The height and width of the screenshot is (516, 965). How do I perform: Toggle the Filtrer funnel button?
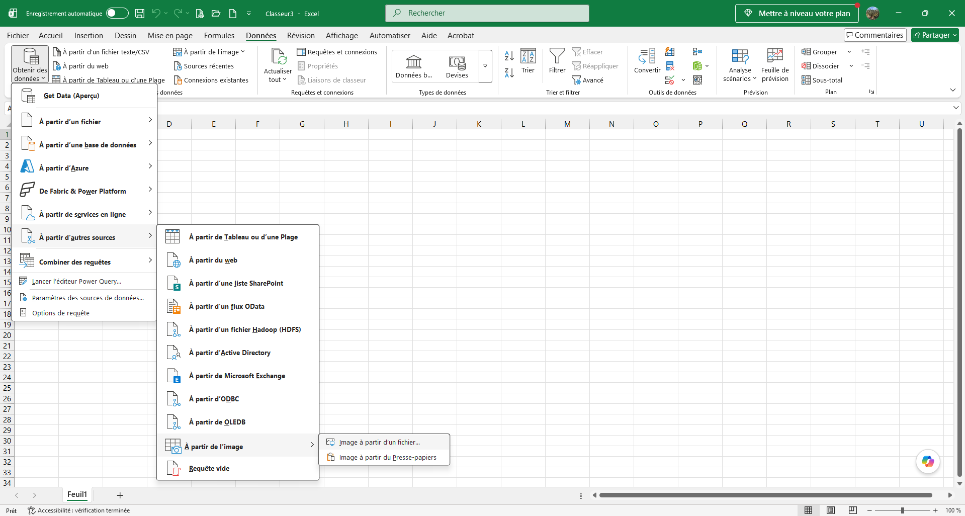click(557, 61)
